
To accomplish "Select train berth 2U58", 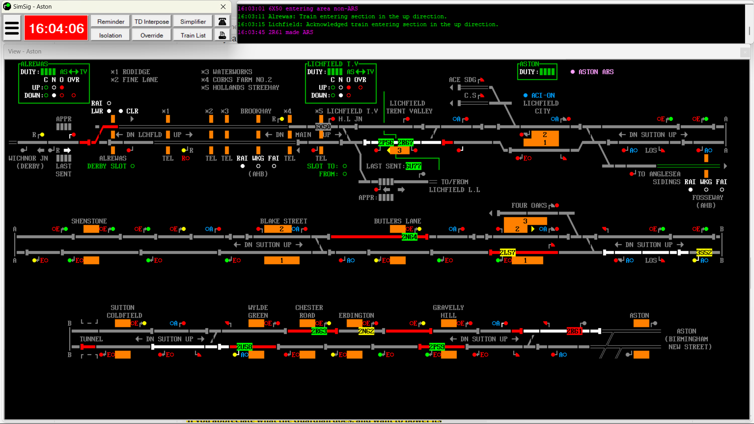I will tap(244, 347).
